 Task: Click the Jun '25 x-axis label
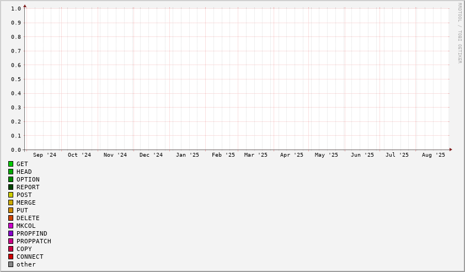pyautogui.click(x=362, y=155)
